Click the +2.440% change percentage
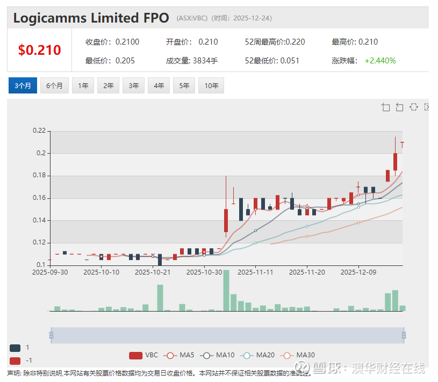Viewport: 438px width, 382px height. tap(380, 61)
